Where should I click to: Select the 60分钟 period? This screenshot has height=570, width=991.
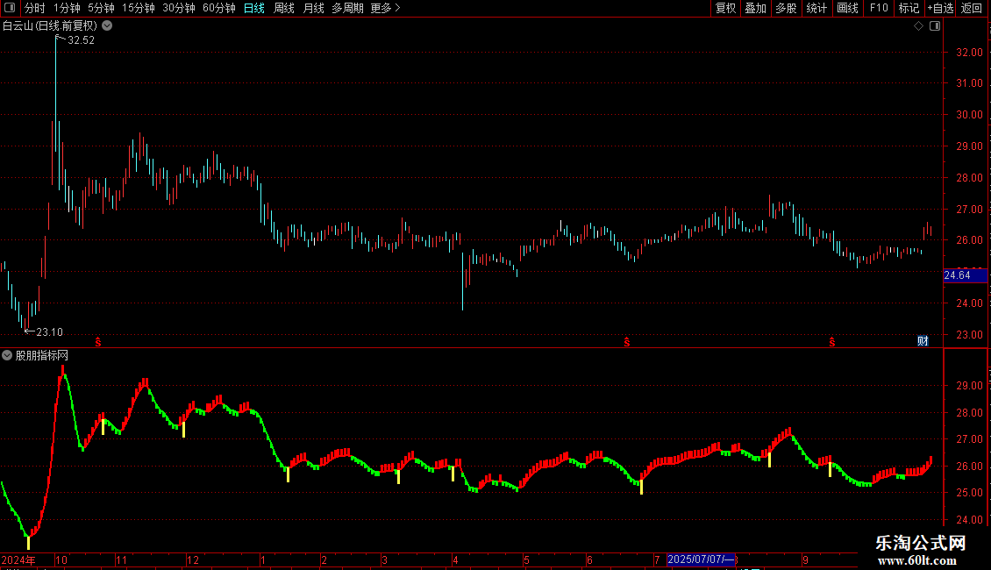pos(218,8)
